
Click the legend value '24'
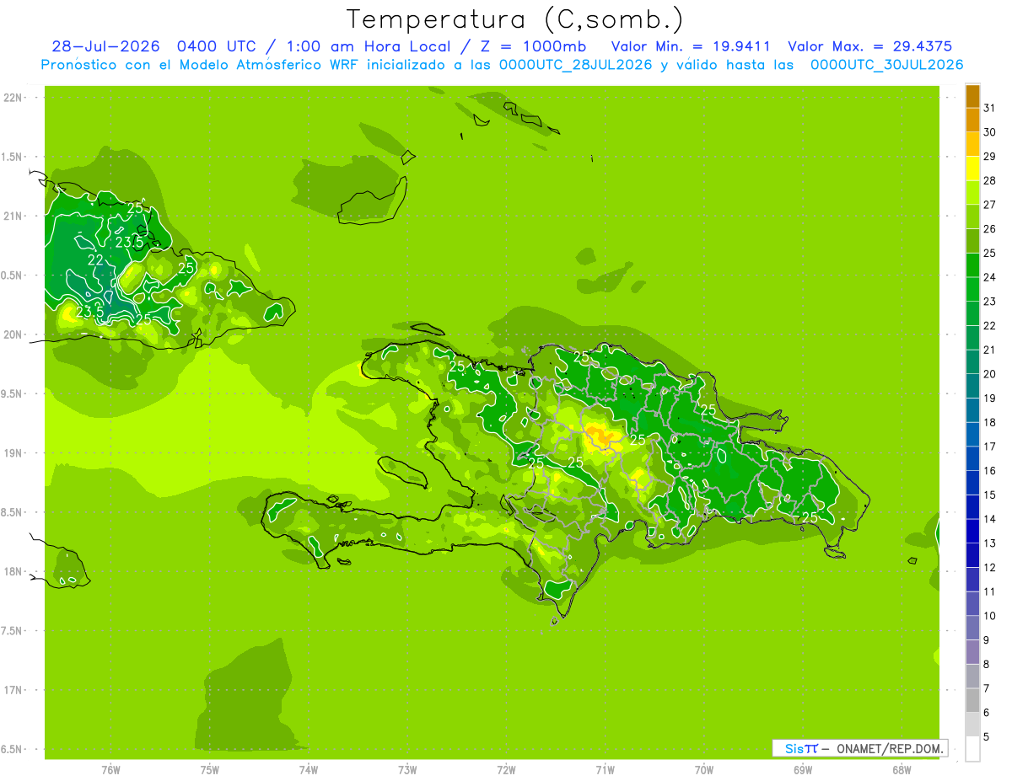989,277
